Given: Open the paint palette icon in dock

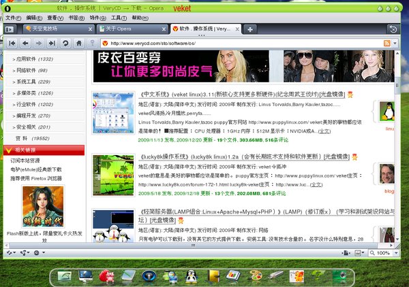Looking at the screenshot, I should click(x=256, y=276).
